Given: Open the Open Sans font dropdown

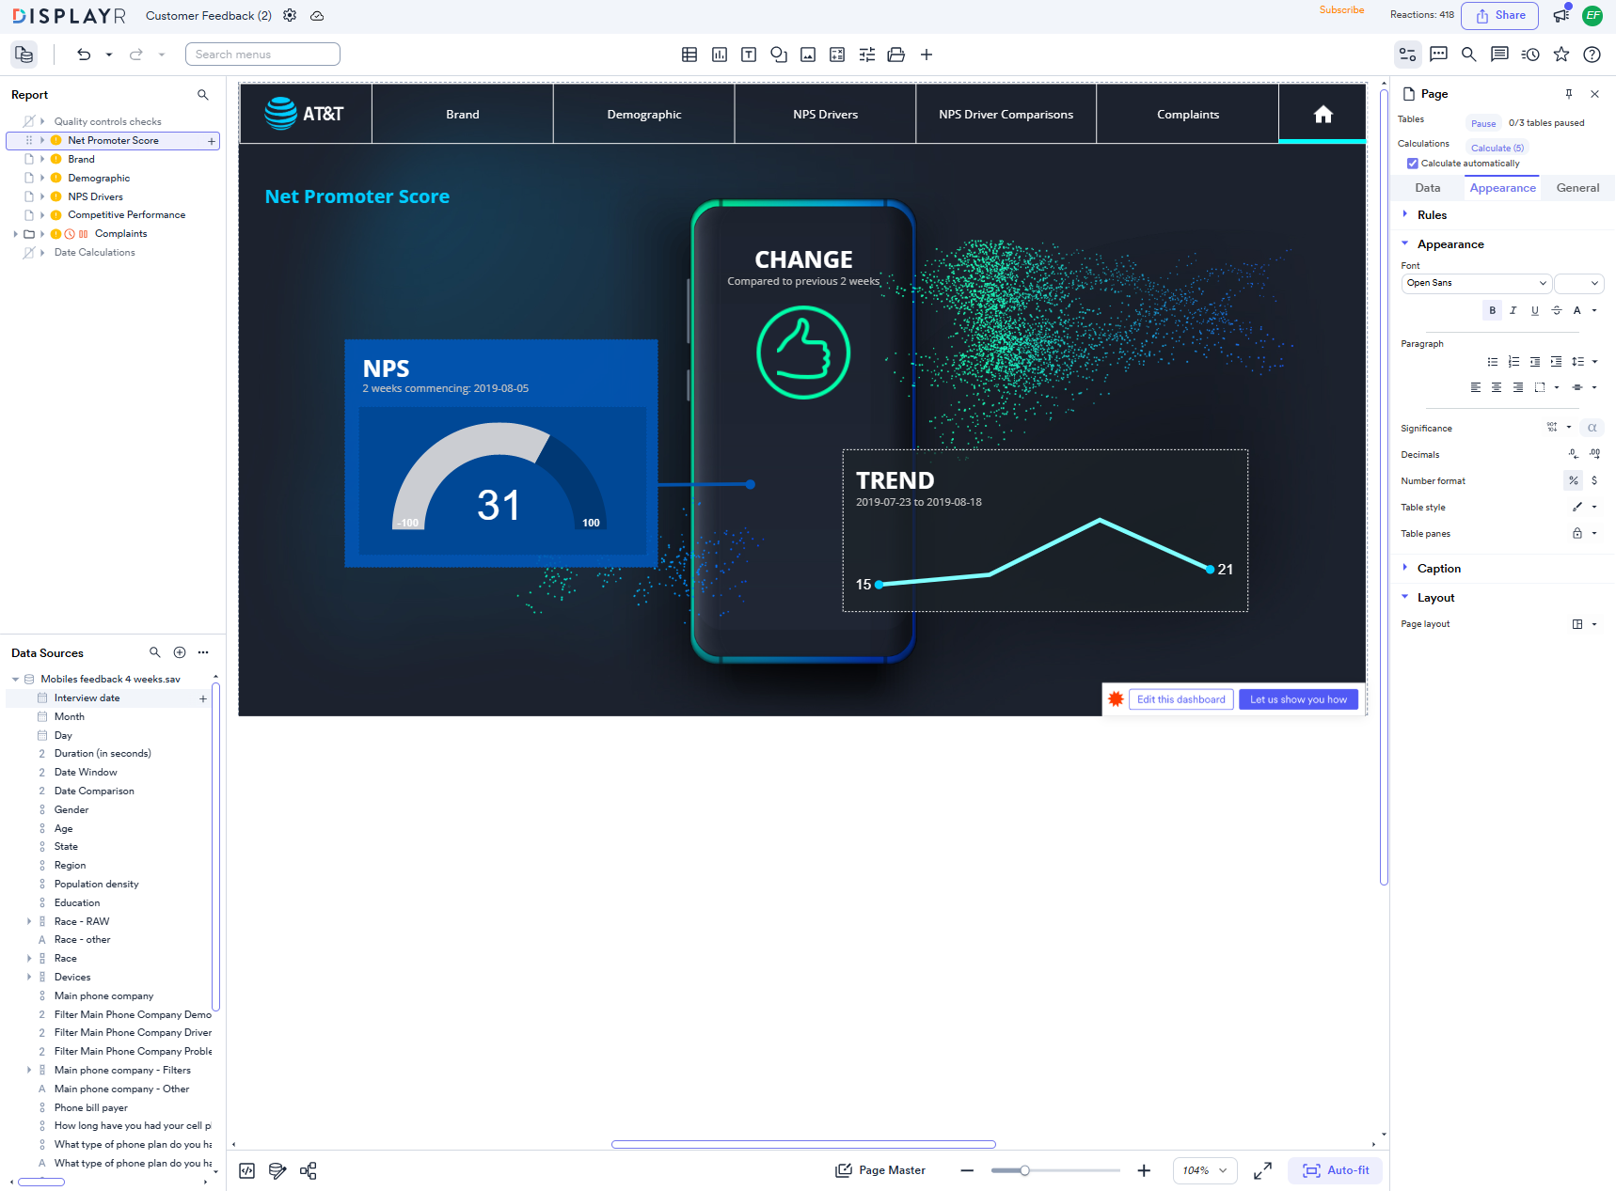Looking at the screenshot, I should [x=1475, y=283].
